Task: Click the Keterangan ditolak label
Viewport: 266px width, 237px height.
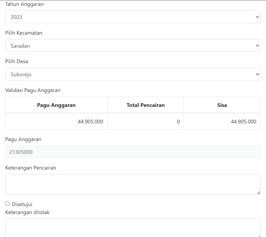Action: pos(27,212)
